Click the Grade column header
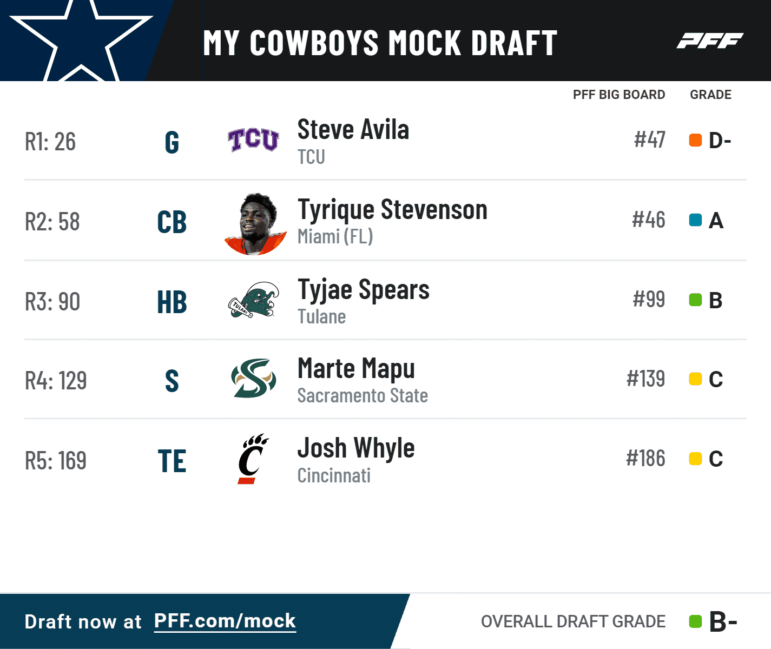 [x=710, y=95]
